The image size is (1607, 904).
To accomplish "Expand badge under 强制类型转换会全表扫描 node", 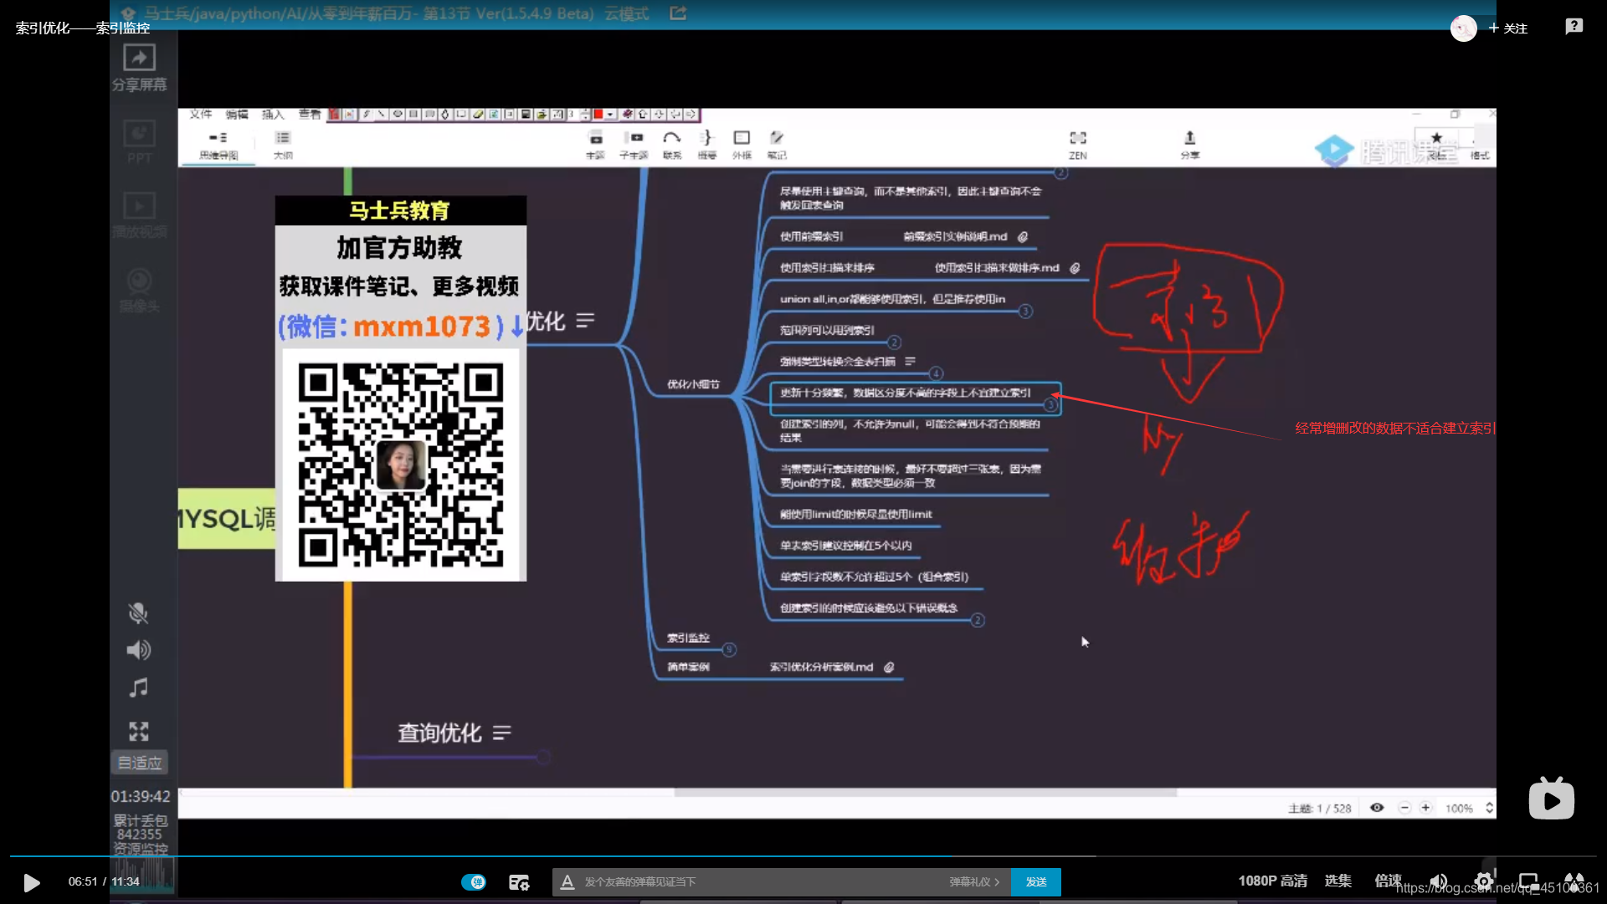I will click(x=936, y=373).
